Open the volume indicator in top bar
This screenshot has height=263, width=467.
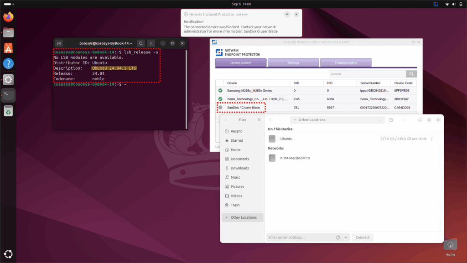tap(454, 4)
